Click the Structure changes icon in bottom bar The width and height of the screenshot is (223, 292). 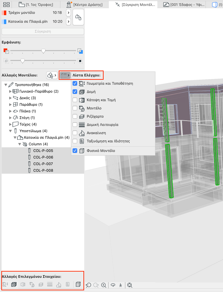tap(14, 284)
